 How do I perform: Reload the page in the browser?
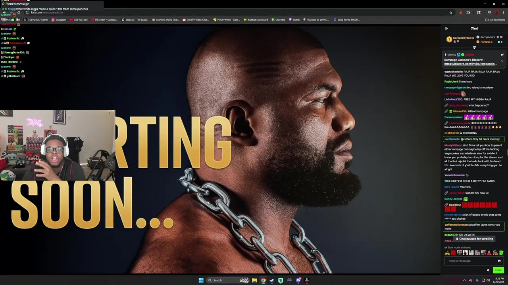point(18,12)
